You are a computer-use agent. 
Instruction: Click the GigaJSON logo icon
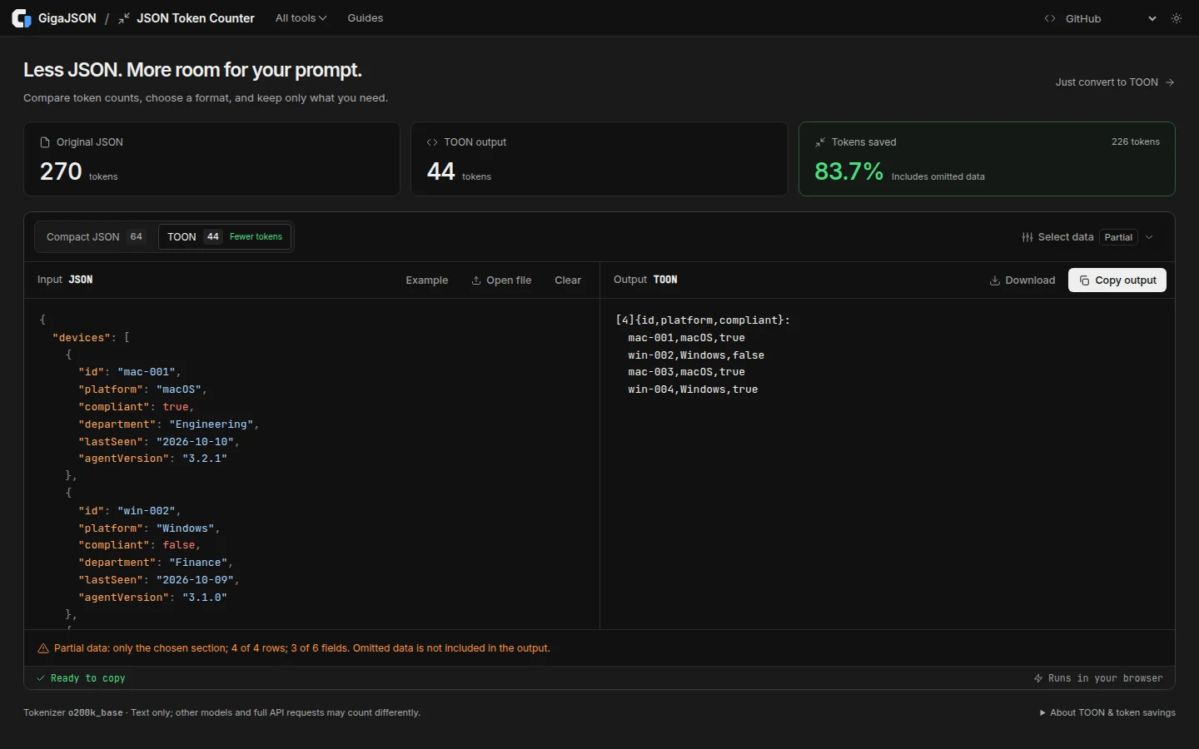(x=22, y=18)
